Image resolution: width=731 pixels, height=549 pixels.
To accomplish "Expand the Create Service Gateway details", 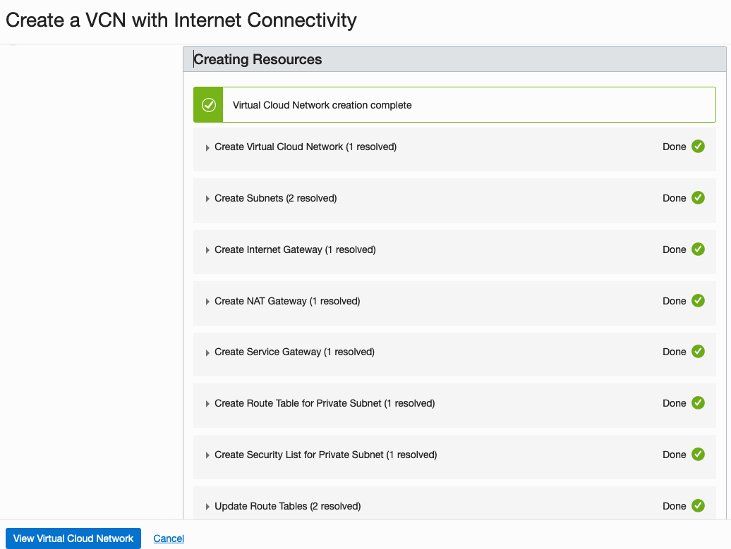I will [208, 353].
